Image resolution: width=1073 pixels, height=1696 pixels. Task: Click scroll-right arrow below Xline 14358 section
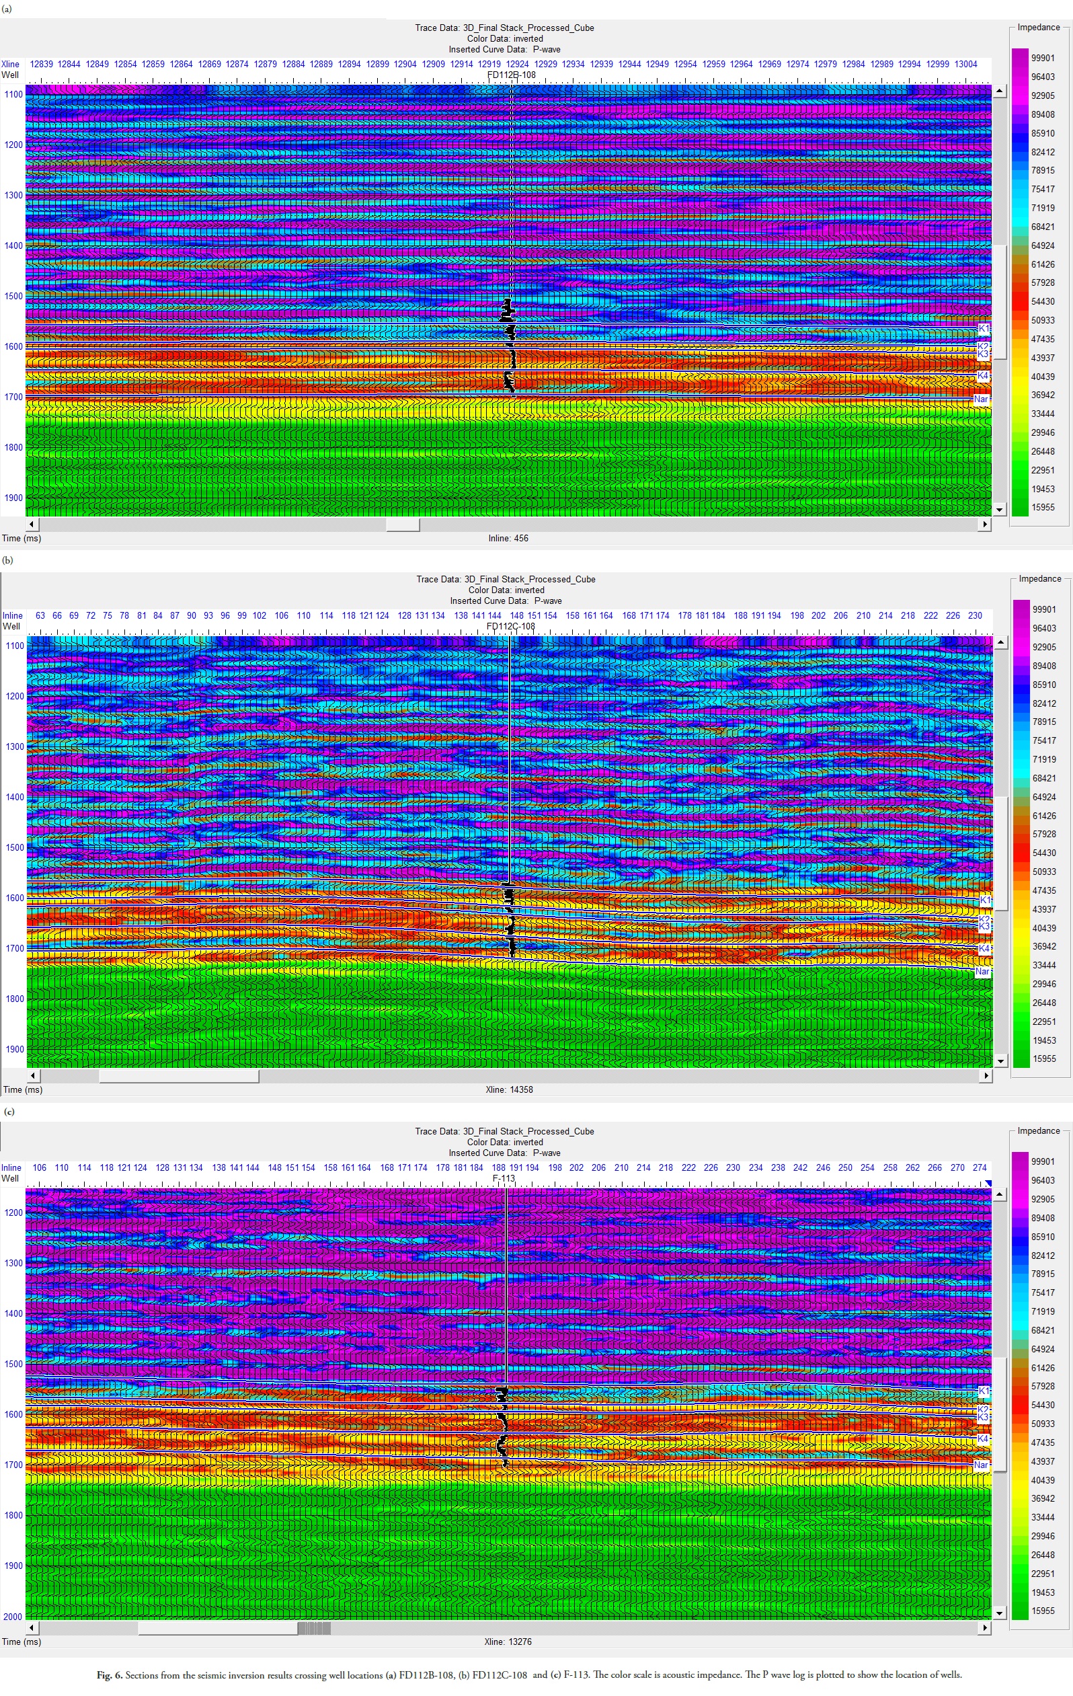click(986, 1076)
